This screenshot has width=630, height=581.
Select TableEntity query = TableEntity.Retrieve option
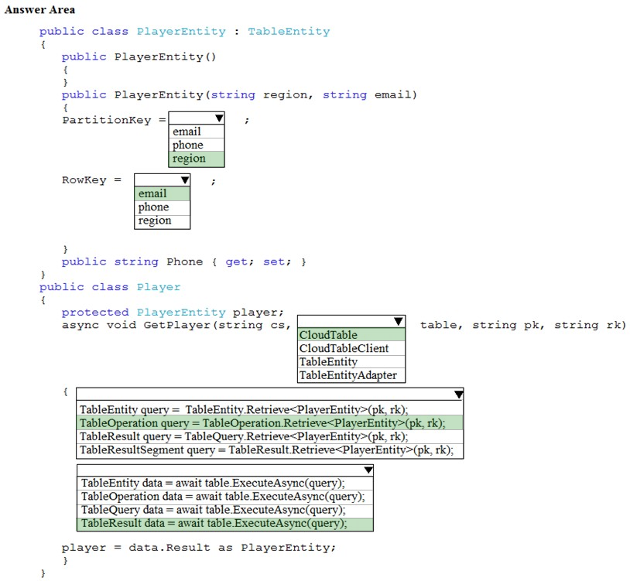coord(270,409)
